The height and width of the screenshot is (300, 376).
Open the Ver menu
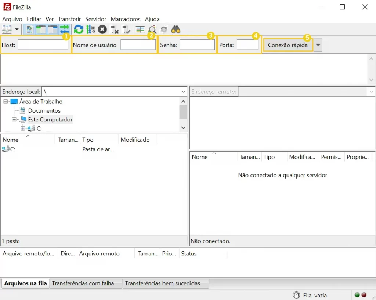click(x=50, y=19)
